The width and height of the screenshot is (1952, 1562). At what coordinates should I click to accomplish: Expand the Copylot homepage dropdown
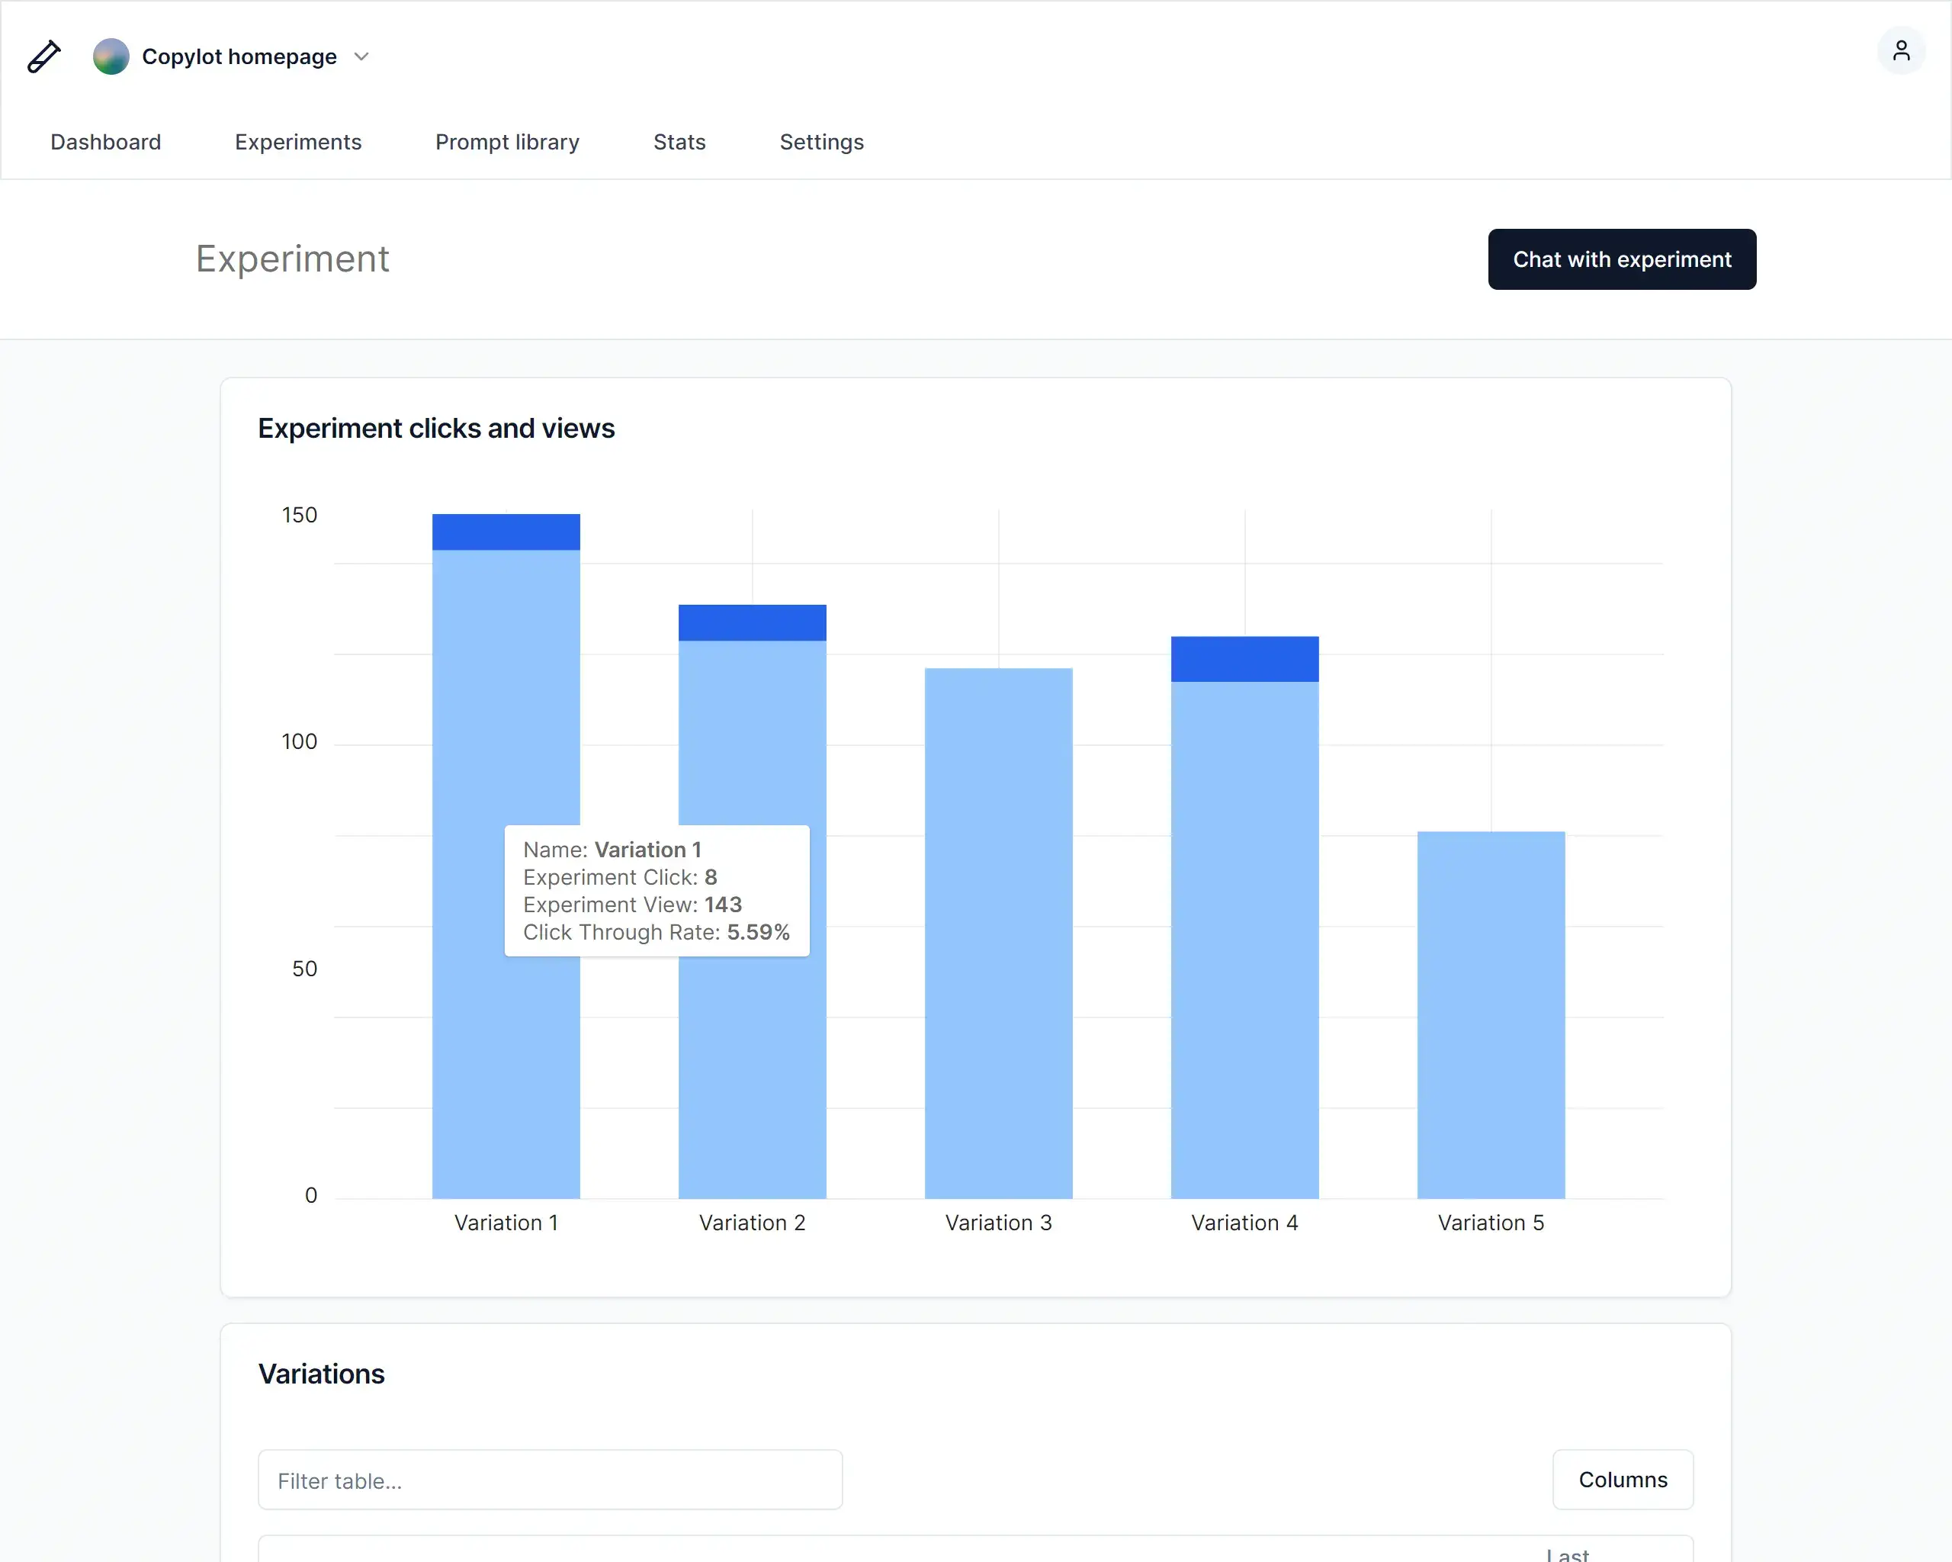(361, 57)
